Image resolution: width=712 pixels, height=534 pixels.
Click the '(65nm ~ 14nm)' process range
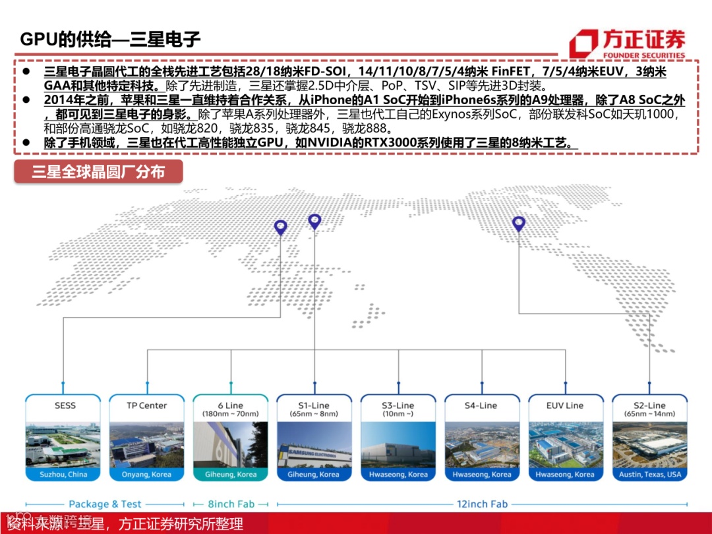[649, 413]
